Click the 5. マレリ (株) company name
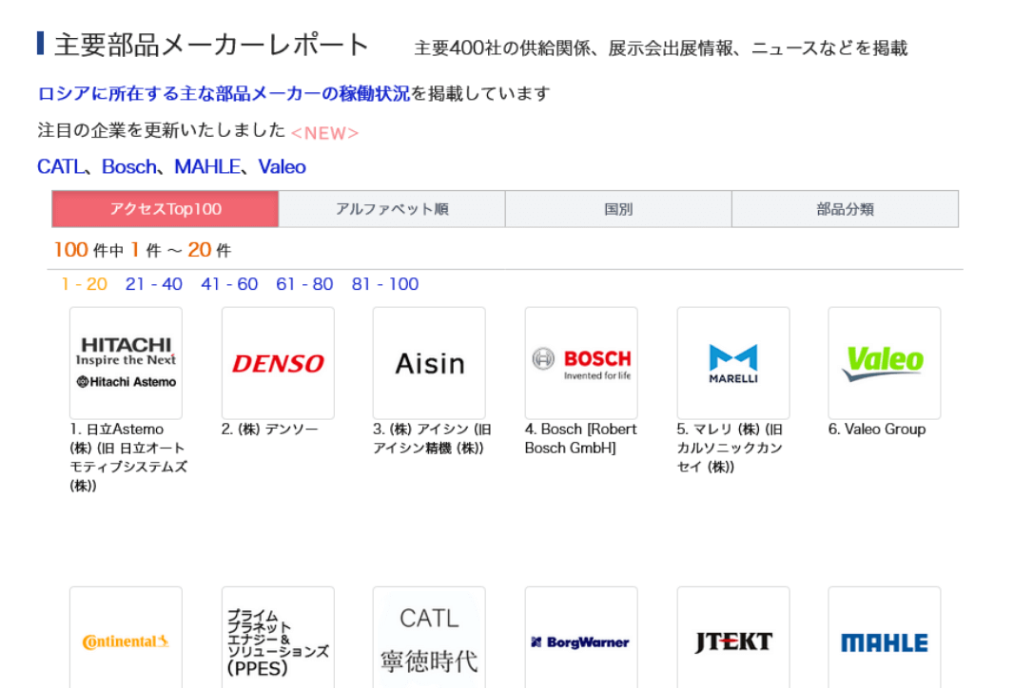This screenshot has width=1033, height=688. [x=730, y=448]
